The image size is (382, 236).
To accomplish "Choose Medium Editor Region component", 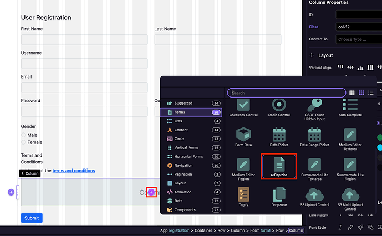I will tap(243, 170).
